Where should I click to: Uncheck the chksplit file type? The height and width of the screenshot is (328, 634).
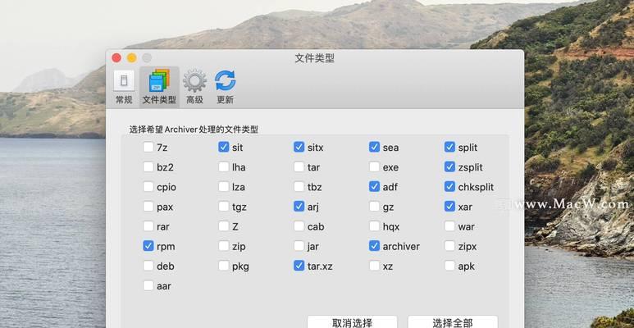tap(449, 187)
